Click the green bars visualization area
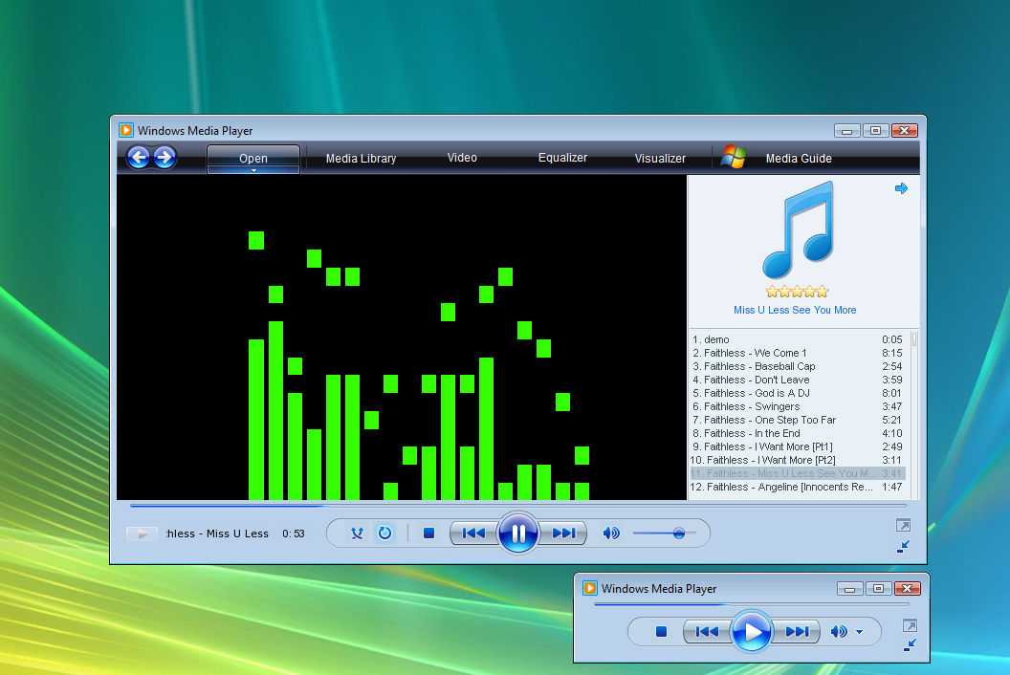Screen dimensions: 1010x675 pos(402,337)
